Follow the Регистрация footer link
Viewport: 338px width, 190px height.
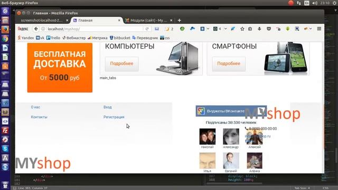pyautogui.click(x=114, y=117)
